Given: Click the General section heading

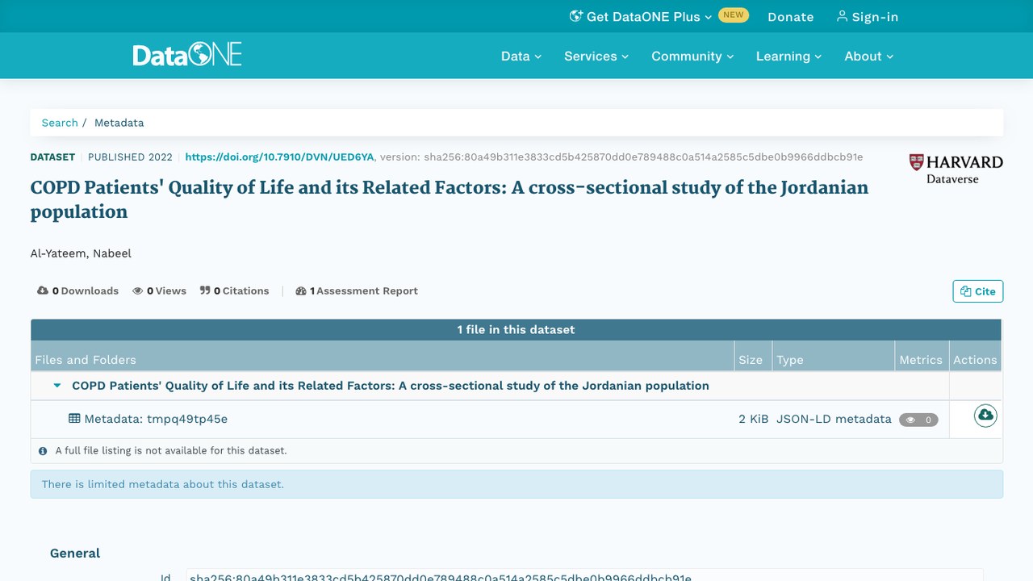Looking at the screenshot, I should [75, 554].
